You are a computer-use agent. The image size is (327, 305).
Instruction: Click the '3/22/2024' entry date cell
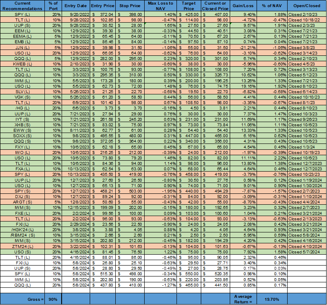[76, 247]
